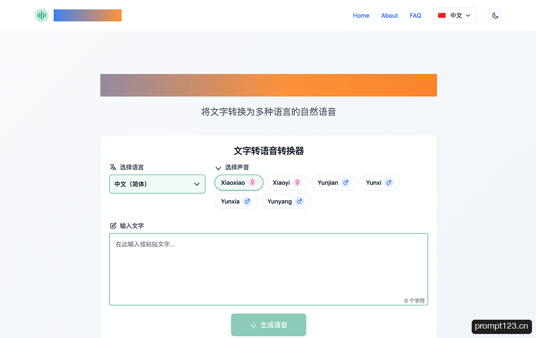This screenshot has width=536, height=338.
Task: Expand the 中文（简体）language select box
Action: point(157,184)
